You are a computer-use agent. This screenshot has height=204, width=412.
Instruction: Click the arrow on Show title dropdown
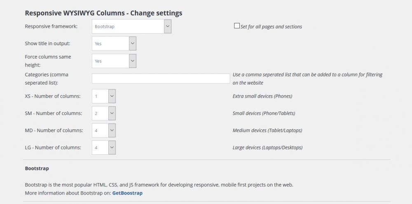[132, 44]
